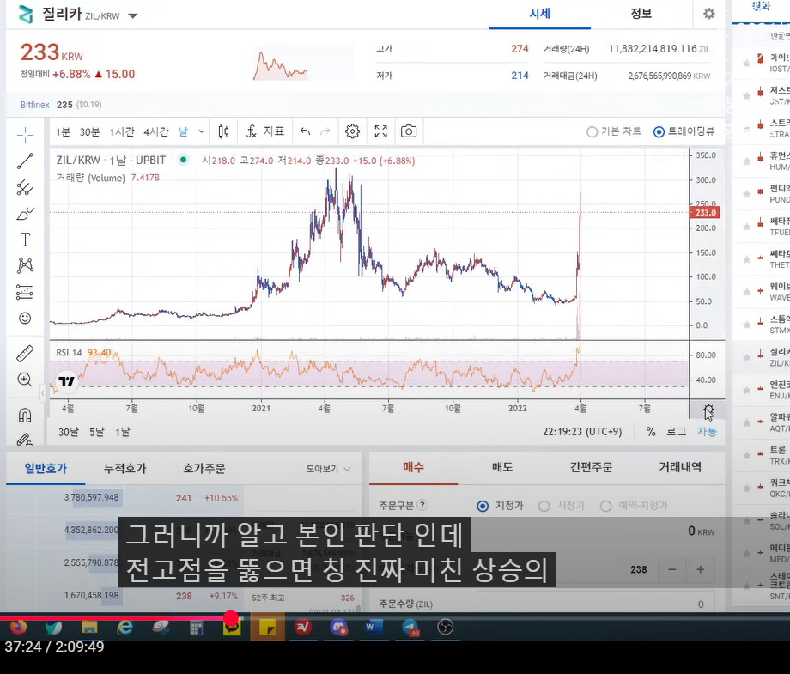This screenshot has height=674, width=790.
Task: Open axis settings gear at chart corner
Action: click(708, 409)
